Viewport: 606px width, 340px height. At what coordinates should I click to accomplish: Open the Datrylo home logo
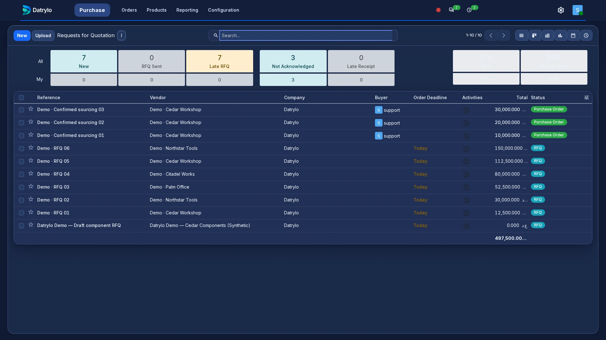click(x=37, y=10)
